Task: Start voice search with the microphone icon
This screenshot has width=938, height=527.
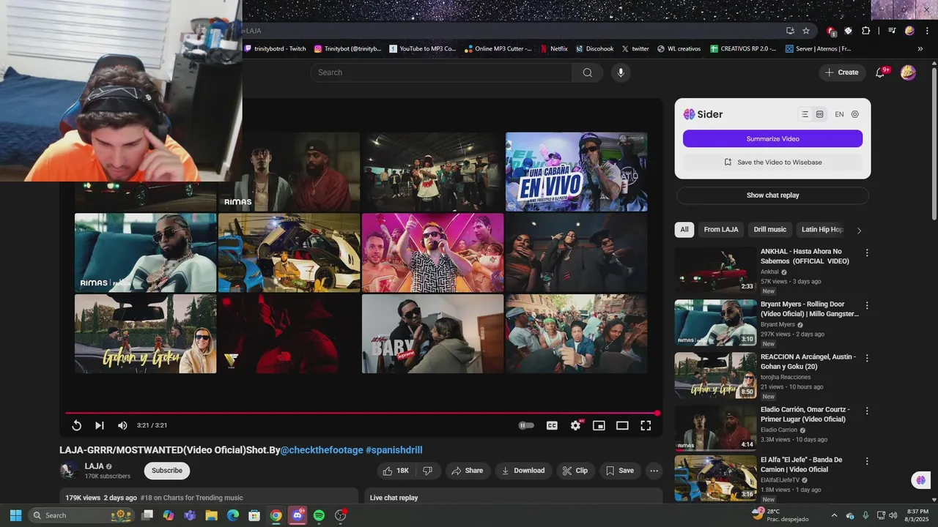Action: [621, 72]
